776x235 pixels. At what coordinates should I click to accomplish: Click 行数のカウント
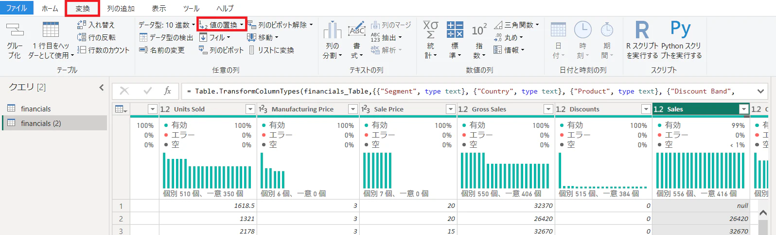tap(103, 50)
